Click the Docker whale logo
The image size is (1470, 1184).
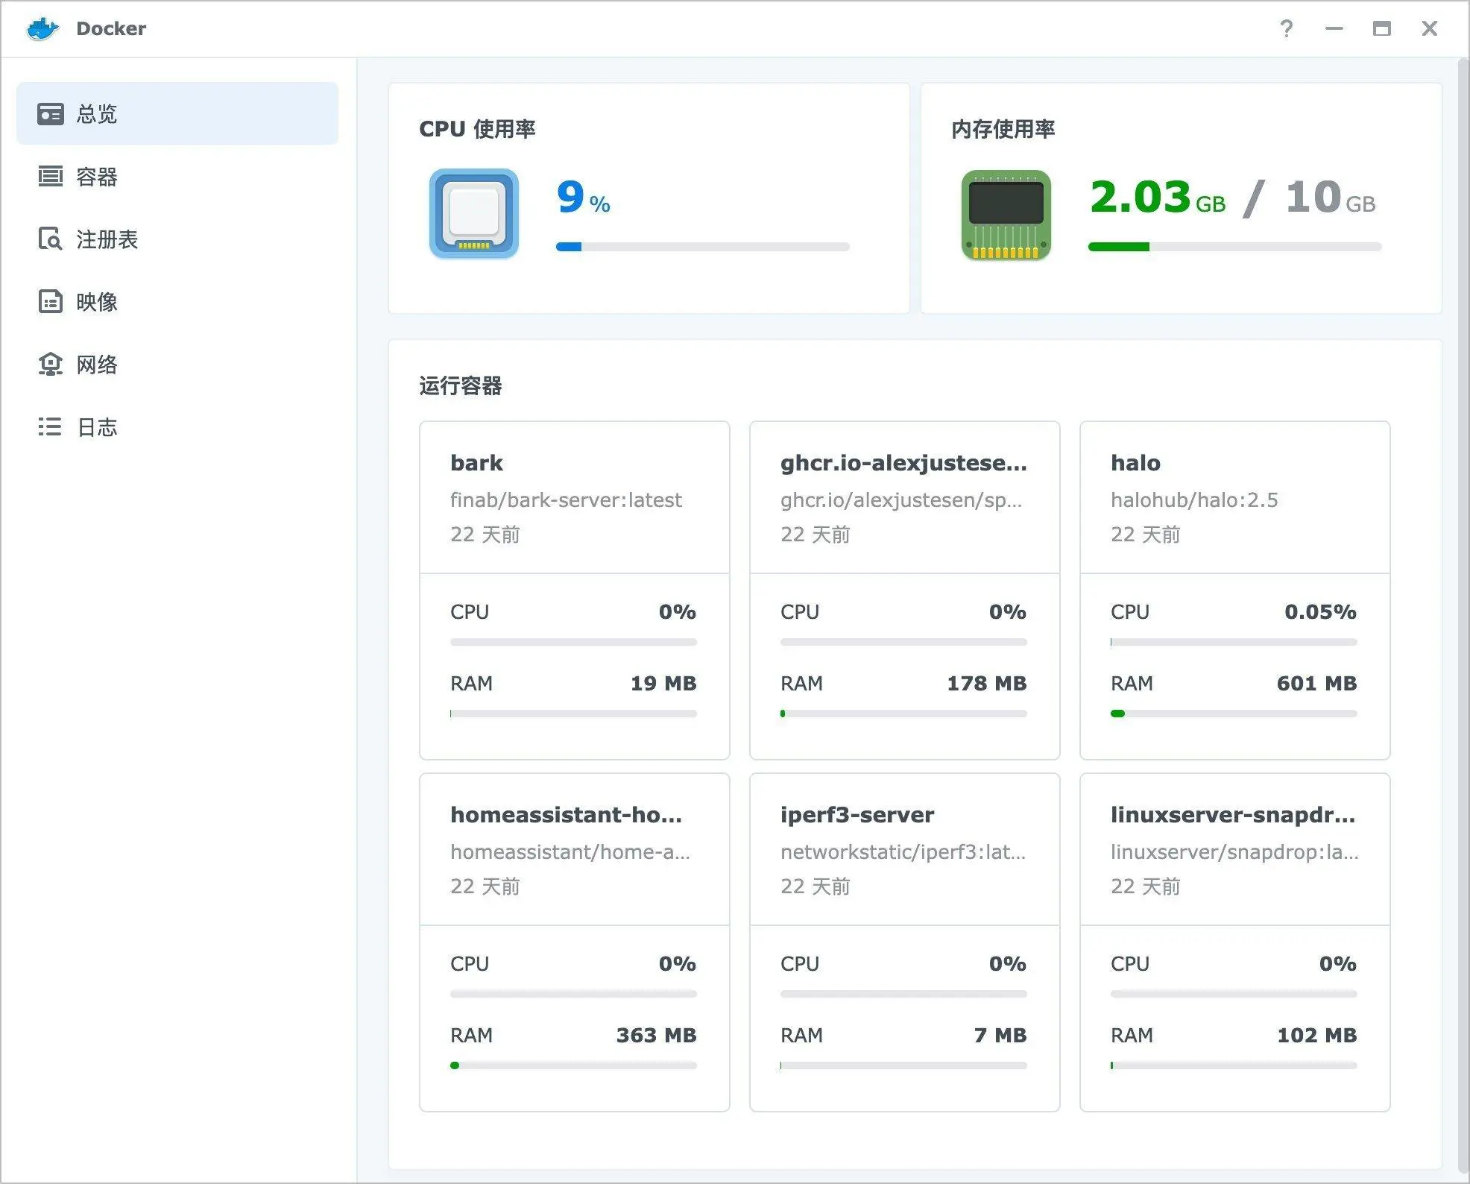point(42,29)
